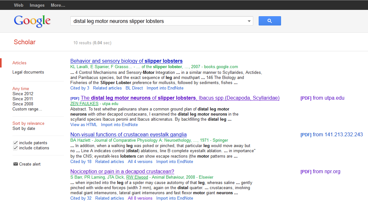Select the Articles filter
Viewport: 368px width, 206px height.
coord(20,63)
